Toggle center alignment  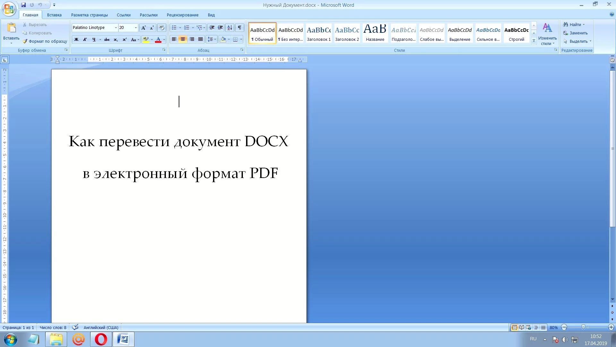(x=183, y=39)
